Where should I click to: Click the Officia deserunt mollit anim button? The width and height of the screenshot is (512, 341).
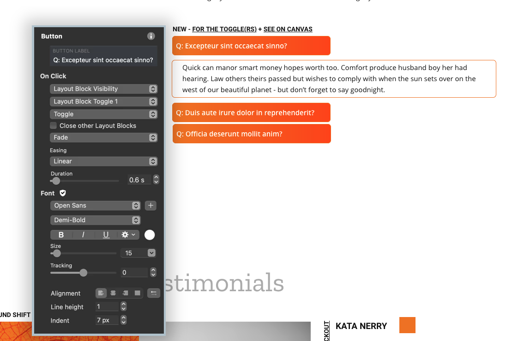coord(252,134)
